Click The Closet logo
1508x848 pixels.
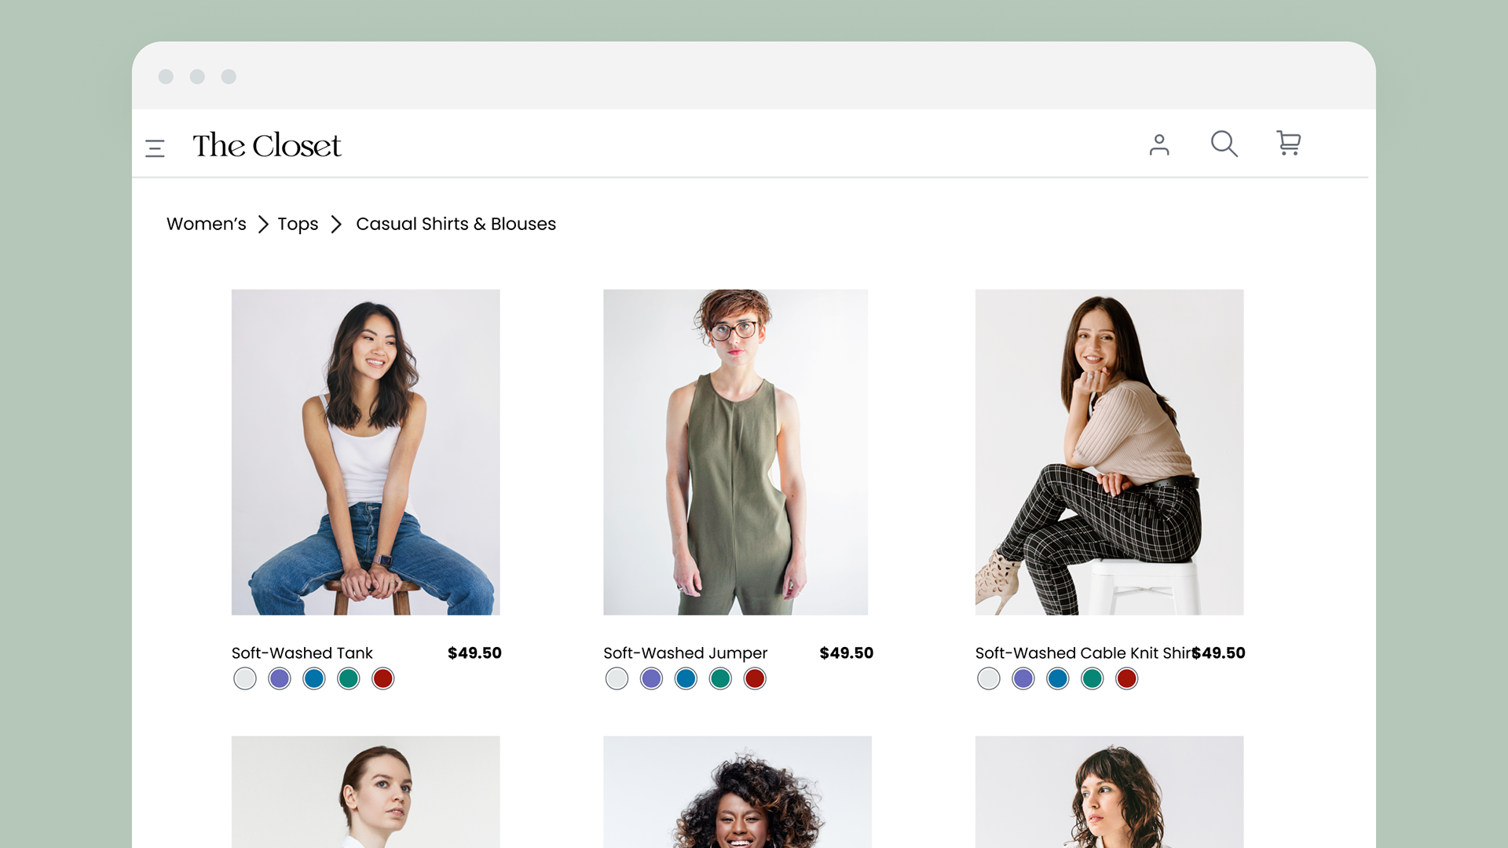coord(267,145)
